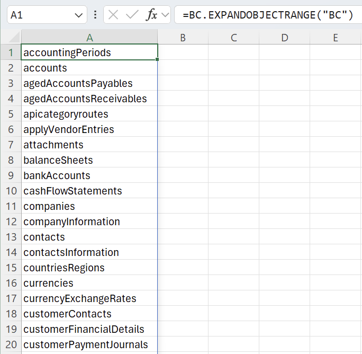Select column A header

pos(89,38)
